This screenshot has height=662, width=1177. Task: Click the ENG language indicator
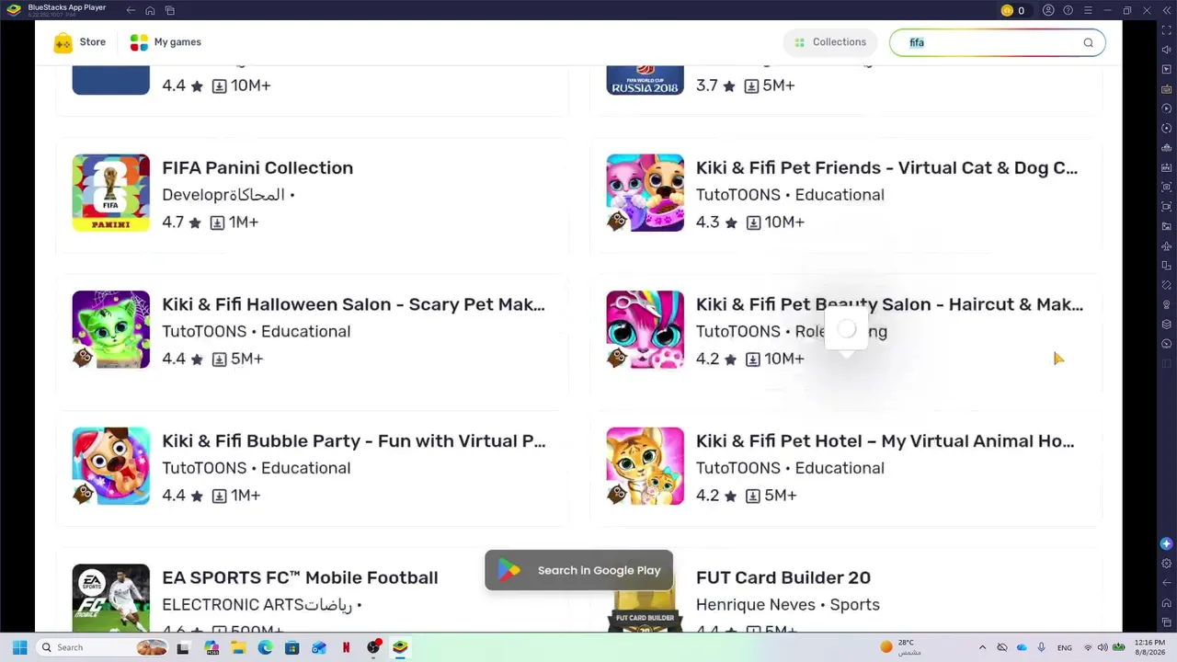[1064, 647]
